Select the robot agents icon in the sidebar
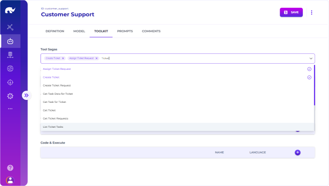The image size is (329, 186). coord(10,41)
